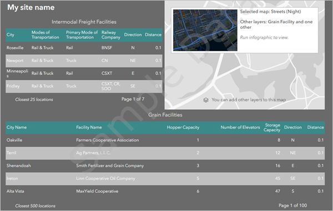The width and height of the screenshot is (333, 211).
Task: Click 'Other layers: Grain Facility' text
Action: click(x=276, y=24)
